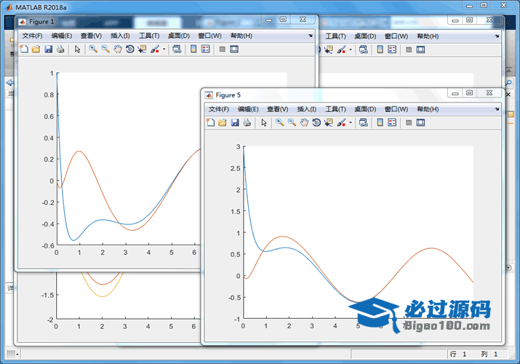The height and width of the screenshot is (364, 520).
Task: Click search magnifier in MATLAB main window
Action: click(x=508, y=82)
